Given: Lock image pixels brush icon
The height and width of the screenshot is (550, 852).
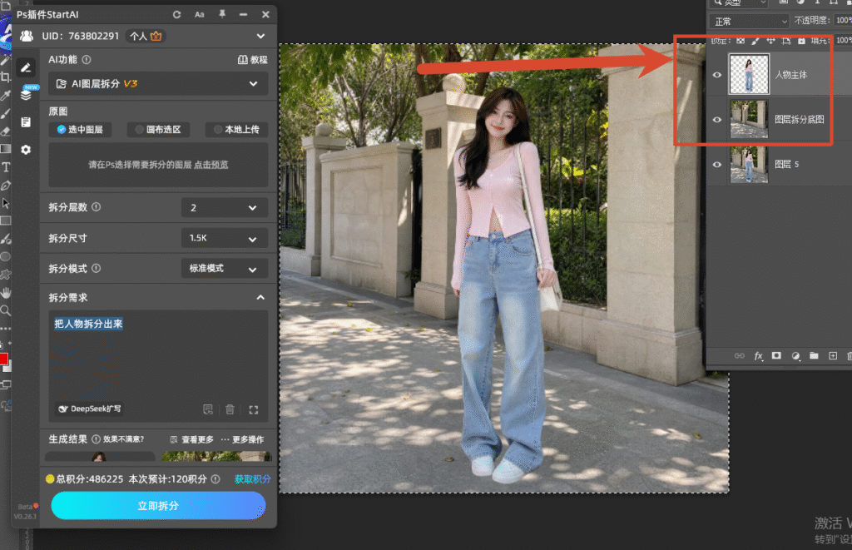Looking at the screenshot, I should point(755,41).
